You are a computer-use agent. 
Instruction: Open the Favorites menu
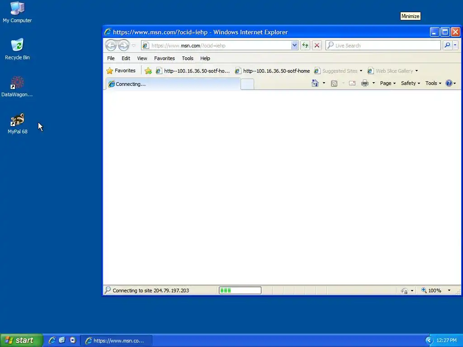tap(165, 58)
